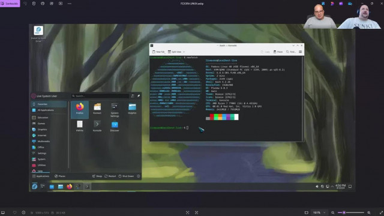Viewport: 384px width, 216px height.
Task: Click the Konsole hamburger menu icon
Action: pos(300,52)
